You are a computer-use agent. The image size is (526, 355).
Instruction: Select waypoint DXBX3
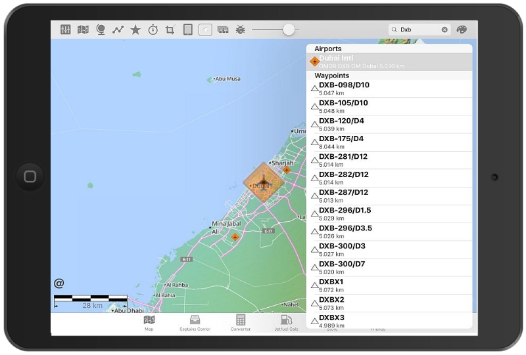pos(389,321)
